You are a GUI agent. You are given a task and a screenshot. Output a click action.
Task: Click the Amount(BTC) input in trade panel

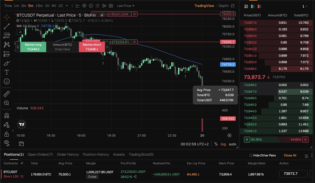pyautogui.click(x=62, y=47)
